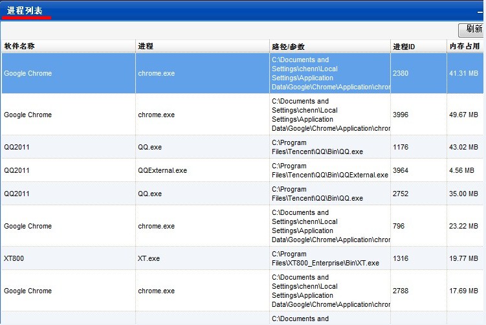Screen dimensions: 486x325
Task: Select chrome.exe in row with PID 3996
Action: click(156, 115)
